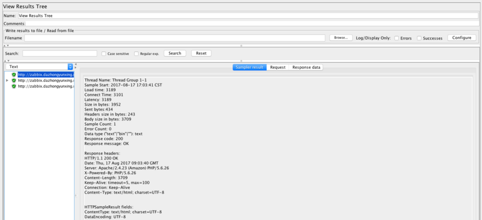482x220 pixels.
Task: Open the Sampler result tab
Action: (x=250, y=67)
